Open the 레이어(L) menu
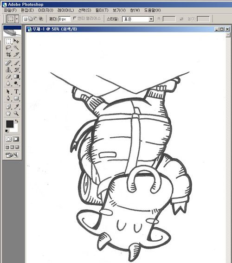Image resolution: width=232 pixels, height=263 pixels. [65, 10]
